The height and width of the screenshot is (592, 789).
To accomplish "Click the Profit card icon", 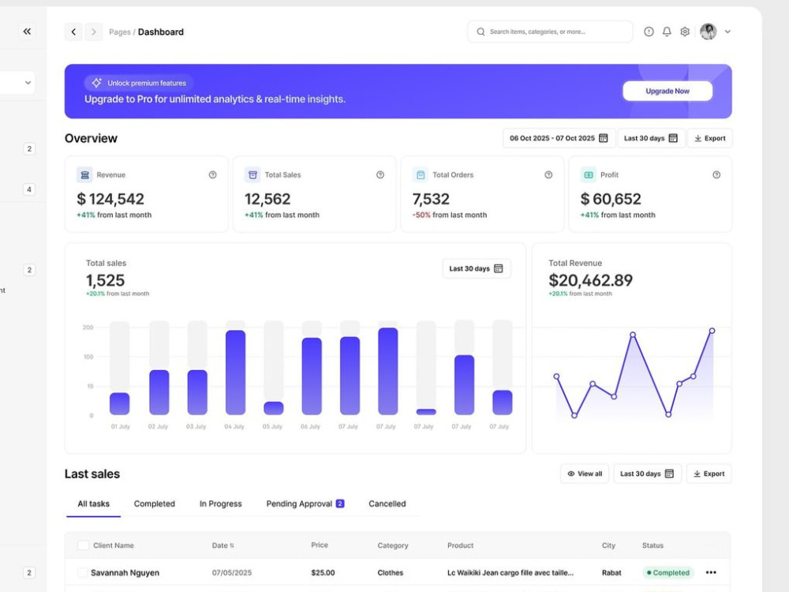I will coord(589,174).
